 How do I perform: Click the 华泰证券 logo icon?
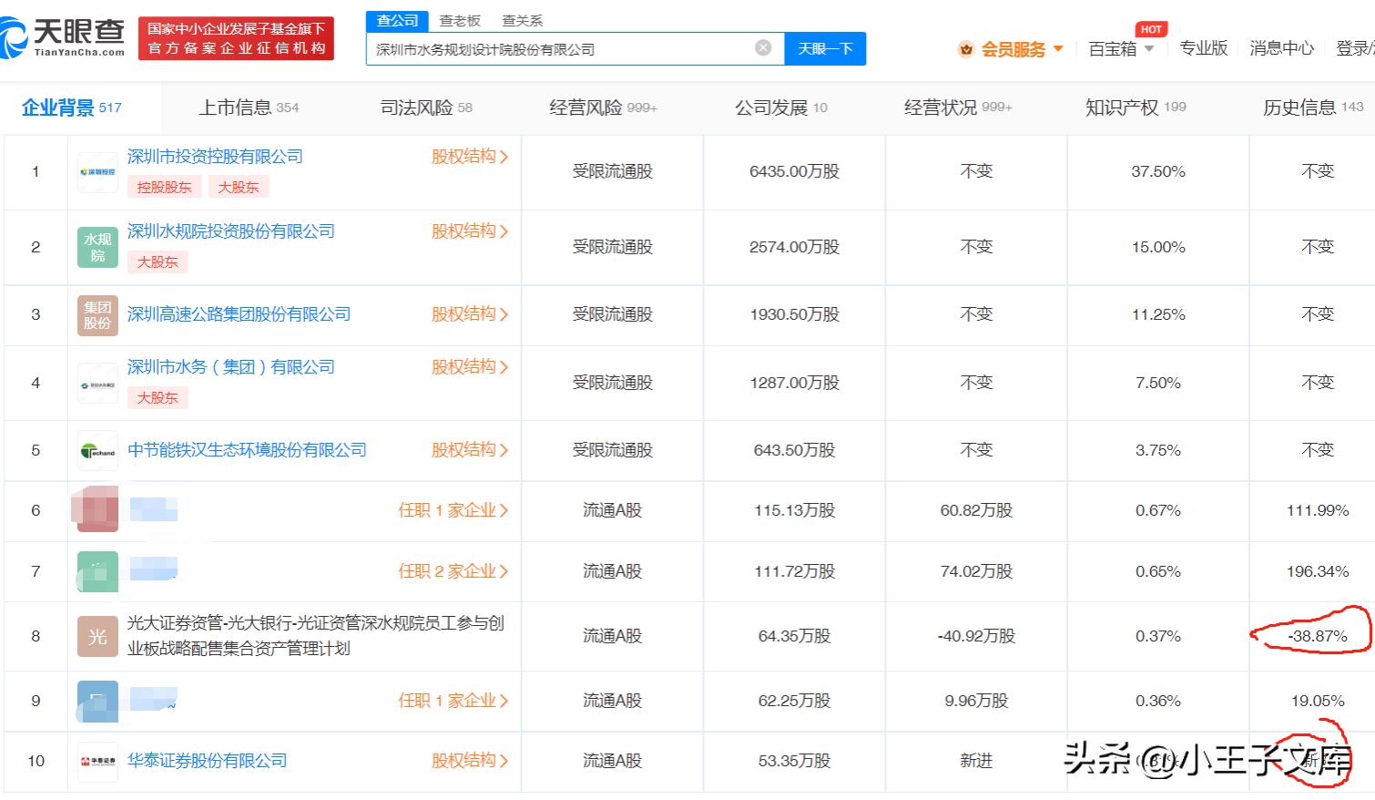point(97,761)
